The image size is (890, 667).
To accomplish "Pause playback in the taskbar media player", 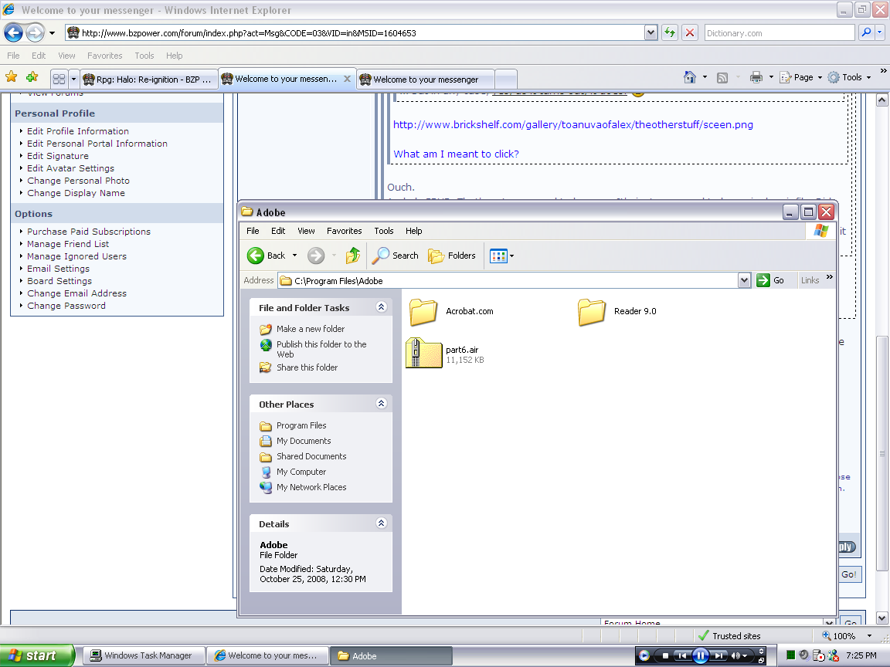I will (x=700, y=656).
